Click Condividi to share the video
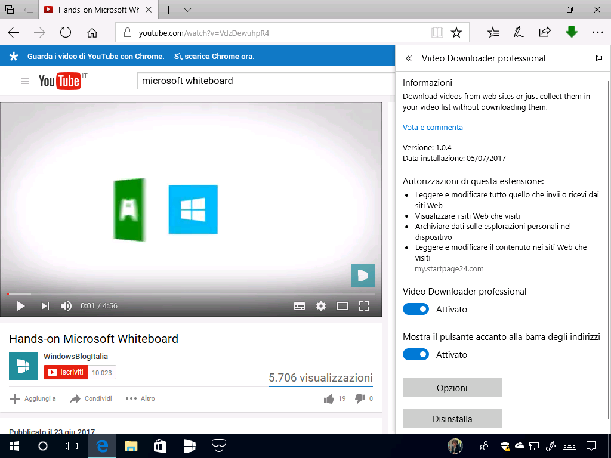 pyautogui.click(x=91, y=398)
